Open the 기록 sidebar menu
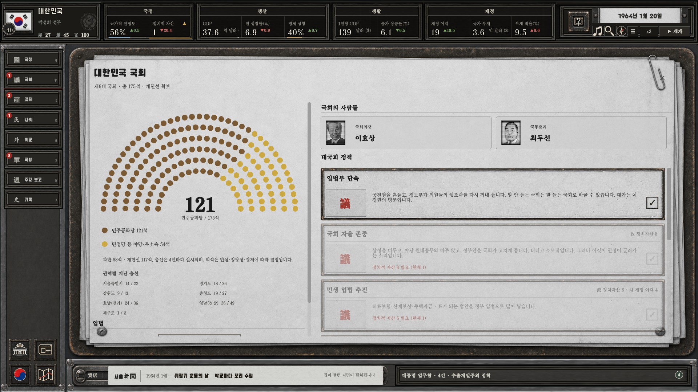Screen dimensions: 698x392 tap(33, 200)
